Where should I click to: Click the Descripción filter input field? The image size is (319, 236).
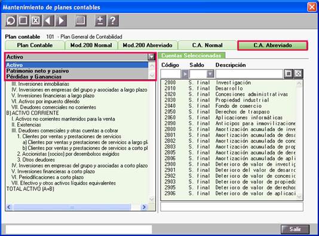[249, 74]
